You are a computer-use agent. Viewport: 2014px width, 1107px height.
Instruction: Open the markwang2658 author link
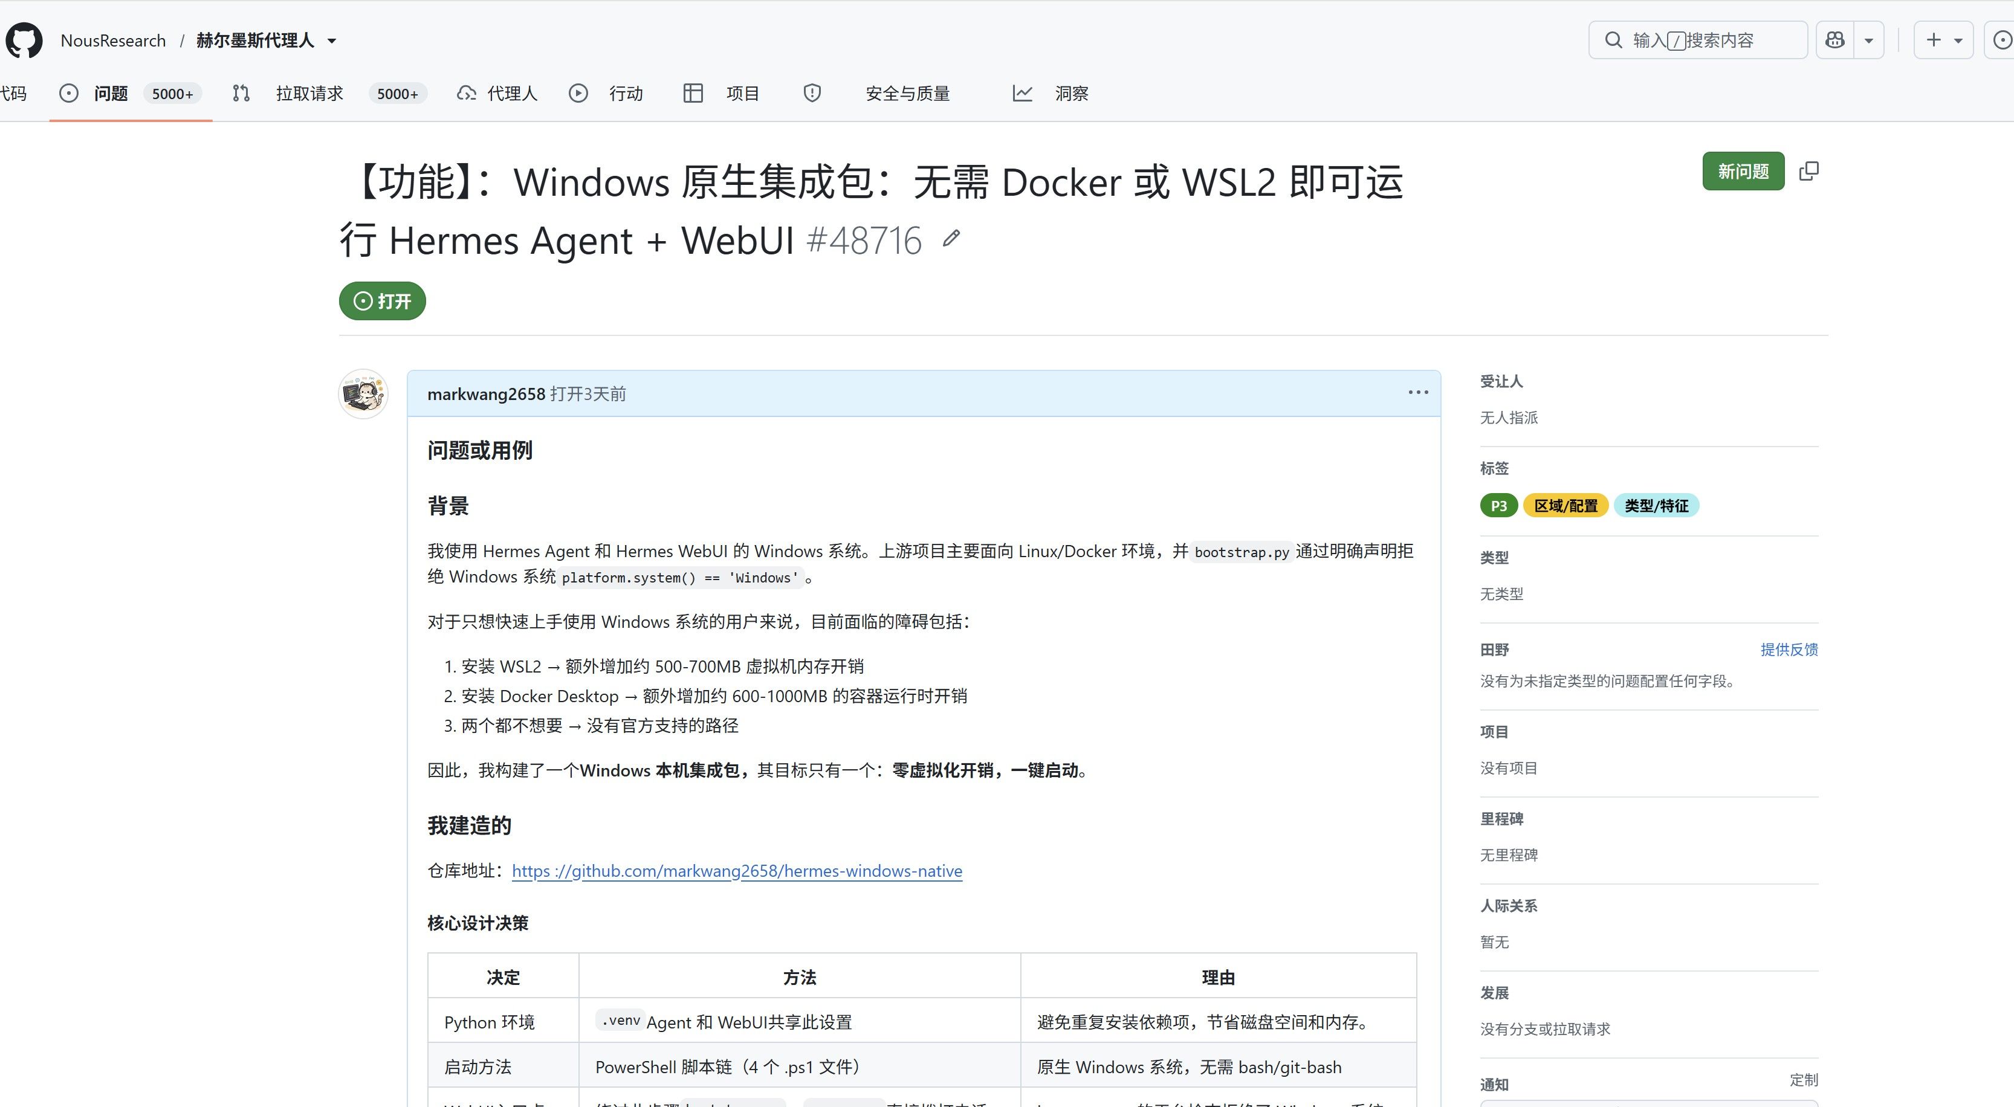click(487, 394)
